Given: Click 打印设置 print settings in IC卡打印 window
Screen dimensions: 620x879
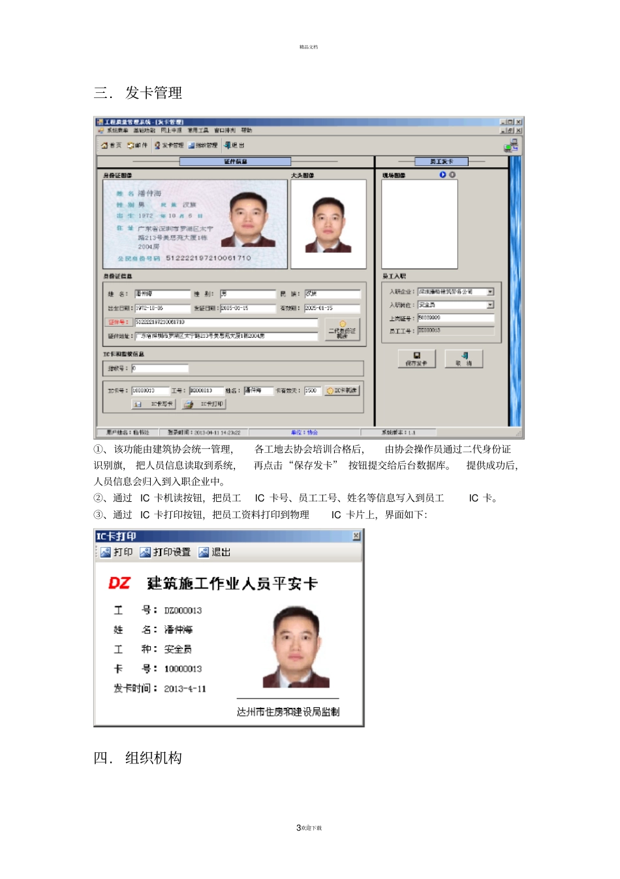Looking at the screenshot, I should point(165,552).
